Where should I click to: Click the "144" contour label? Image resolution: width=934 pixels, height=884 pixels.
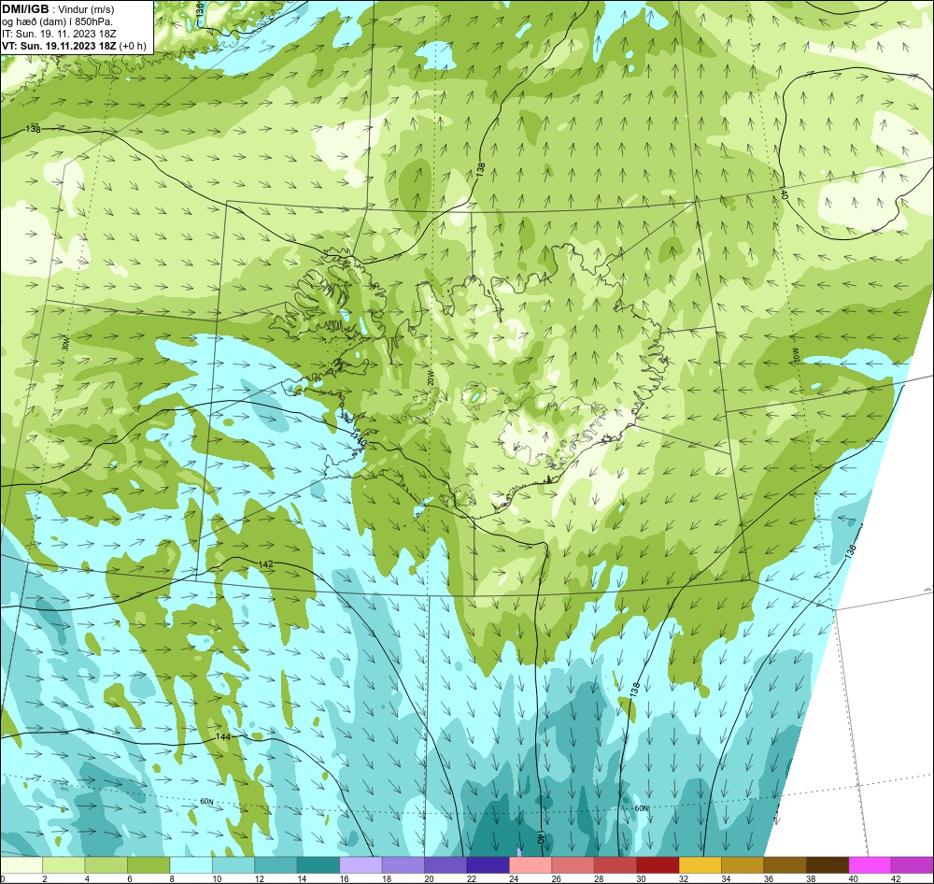223,737
